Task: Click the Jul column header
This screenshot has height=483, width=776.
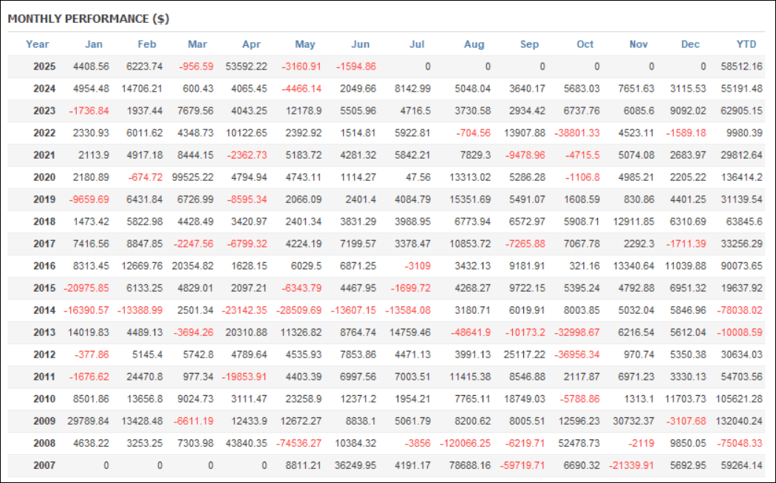Action: 418,44
